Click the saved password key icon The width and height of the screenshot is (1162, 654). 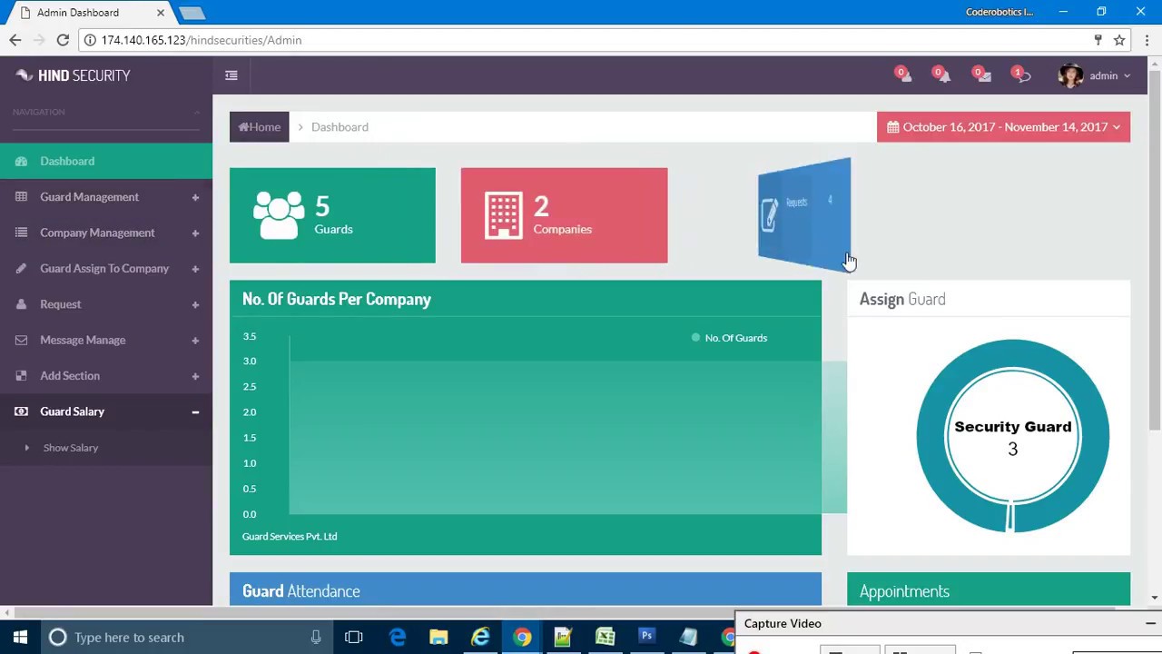point(1098,40)
